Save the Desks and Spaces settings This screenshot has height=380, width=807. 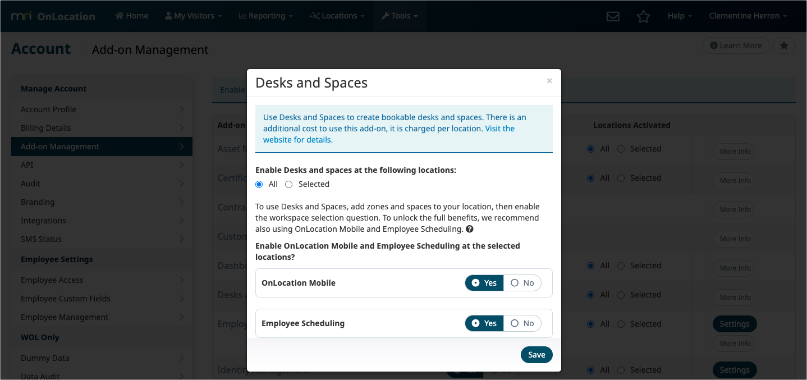tap(537, 355)
